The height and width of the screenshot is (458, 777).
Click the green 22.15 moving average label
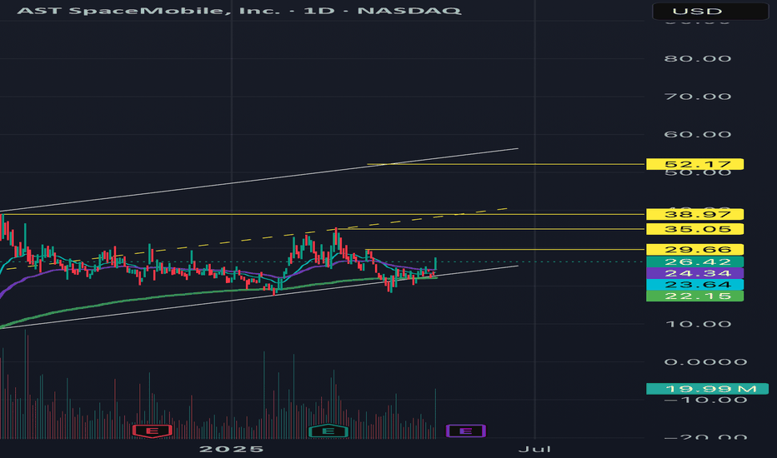pos(694,296)
